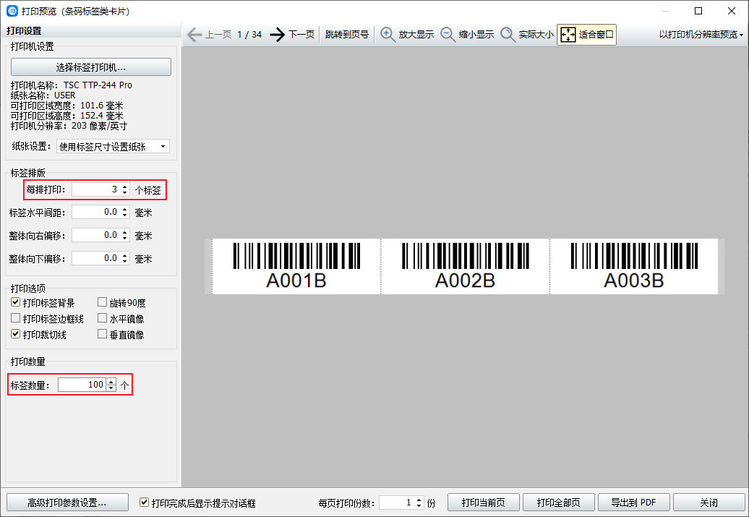Screen dimensions: 749x517
Task: Click the zoom in magnifier icon
Action: pyautogui.click(x=388, y=35)
